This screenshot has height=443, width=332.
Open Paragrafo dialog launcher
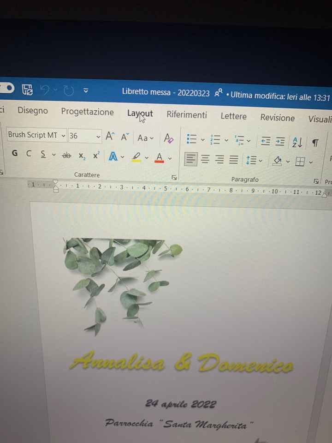(x=316, y=181)
